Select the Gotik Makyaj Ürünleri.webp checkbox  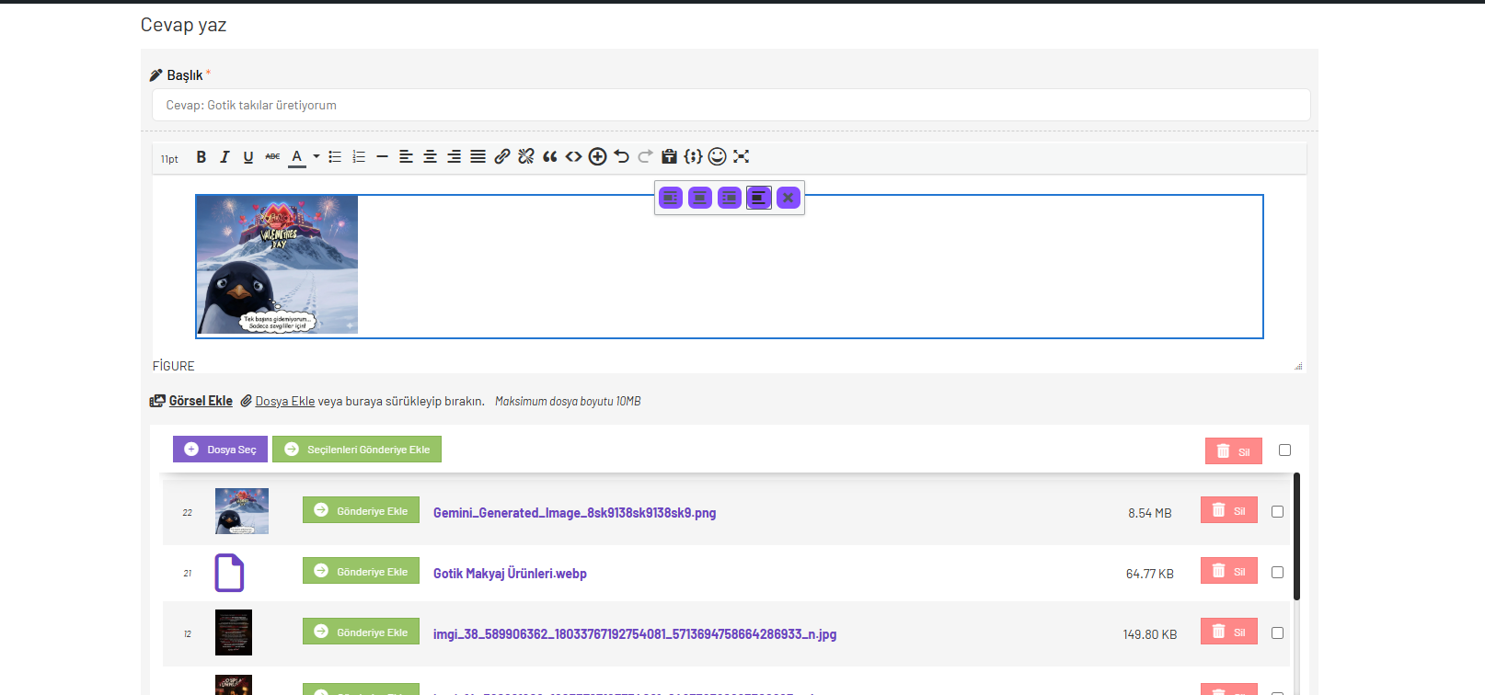[1277, 573]
